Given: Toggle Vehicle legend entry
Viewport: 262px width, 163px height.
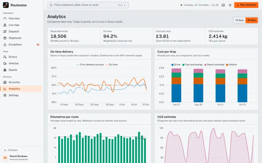Looking at the screenshot, I should 231,64.
